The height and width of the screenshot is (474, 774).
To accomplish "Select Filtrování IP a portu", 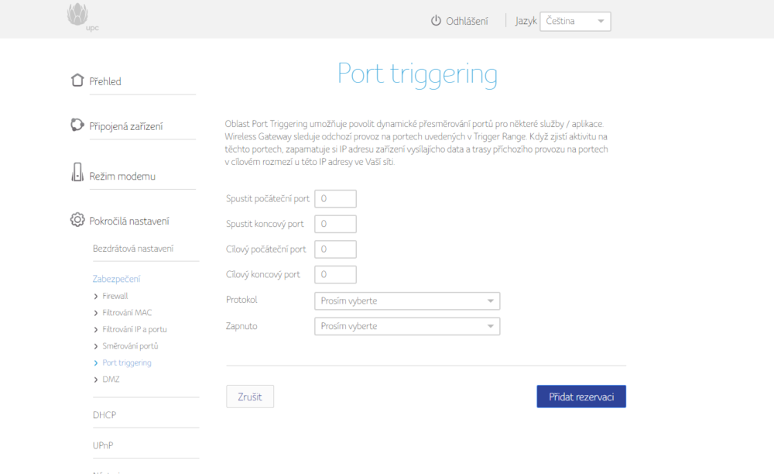I will pyautogui.click(x=134, y=329).
